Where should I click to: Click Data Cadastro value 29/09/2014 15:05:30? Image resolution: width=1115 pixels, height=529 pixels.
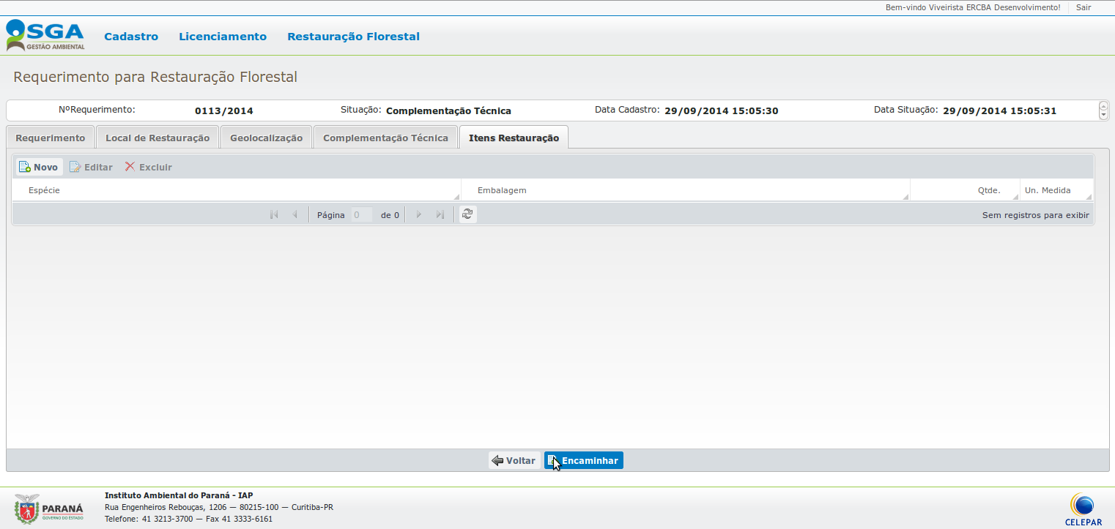point(722,111)
